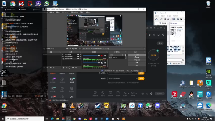
Task: Pop out the Mixer dock panel
Action: (107, 52)
